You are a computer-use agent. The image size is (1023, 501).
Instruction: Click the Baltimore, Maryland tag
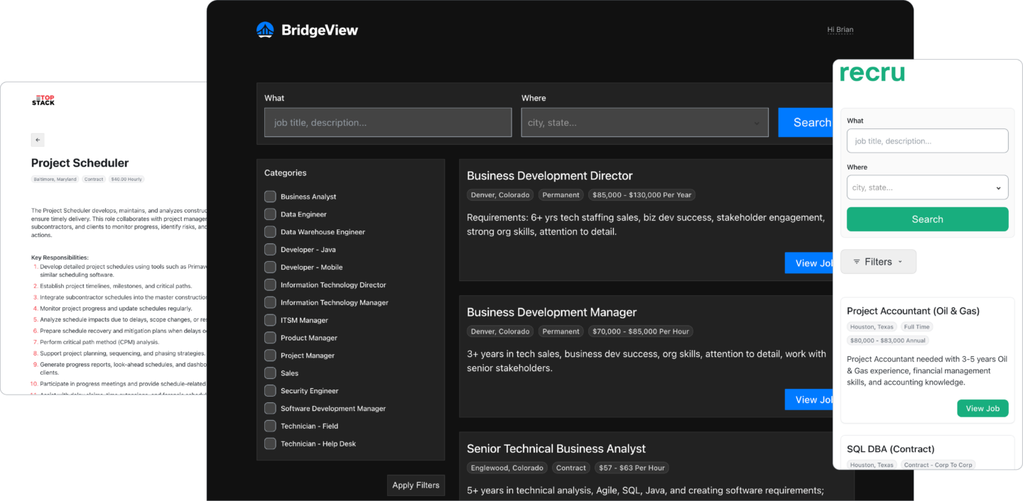[x=55, y=180]
